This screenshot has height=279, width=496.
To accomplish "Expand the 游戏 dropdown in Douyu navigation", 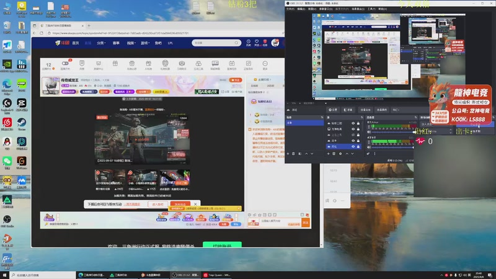I will [145, 43].
